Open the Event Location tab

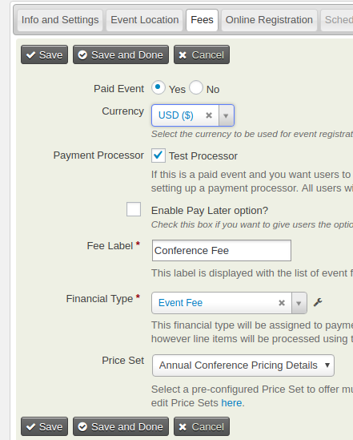point(145,20)
